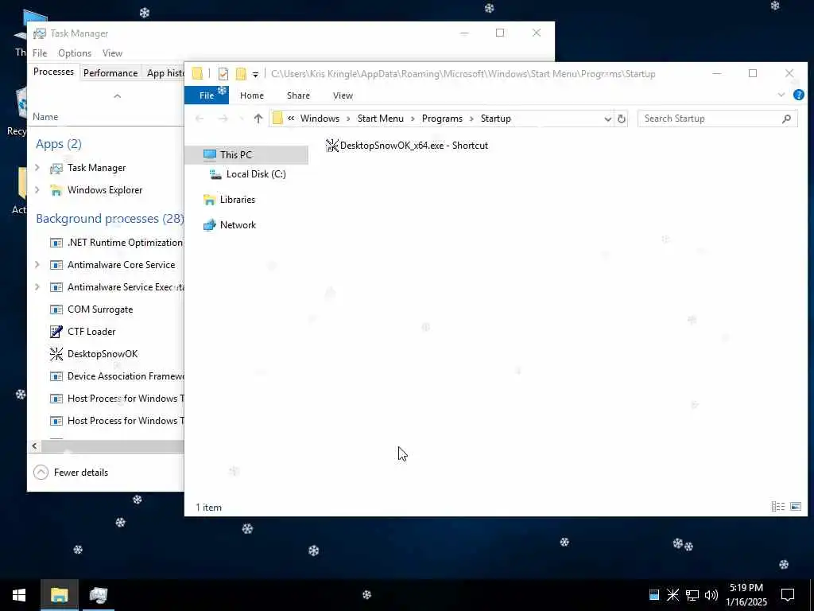The image size is (814, 611).
Task: Click Fewer details in Task Manager
Action: point(71,473)
